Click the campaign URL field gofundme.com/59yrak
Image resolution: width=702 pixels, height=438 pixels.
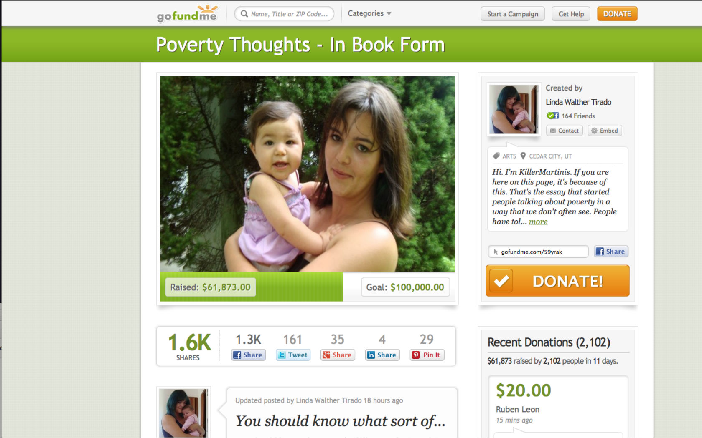(538, 252)
